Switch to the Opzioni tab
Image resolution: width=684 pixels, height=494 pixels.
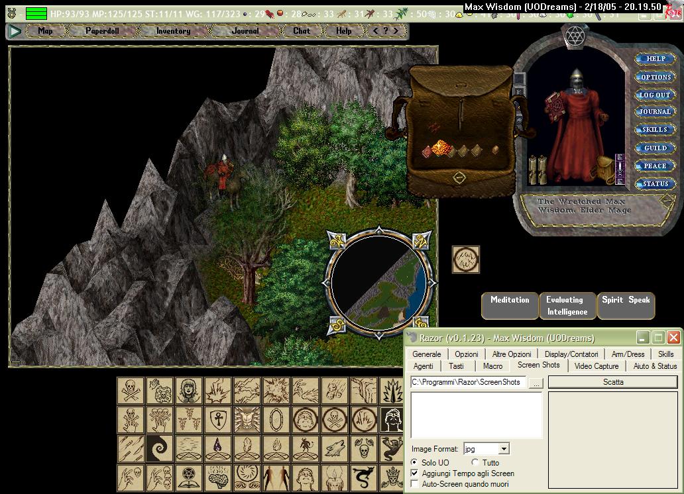pos(467,354)
